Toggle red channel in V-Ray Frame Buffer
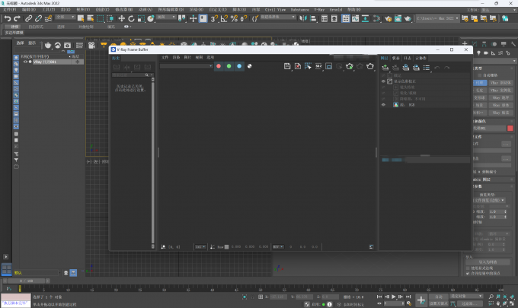The height and width of the screenshot is (308, 518). 219,66
